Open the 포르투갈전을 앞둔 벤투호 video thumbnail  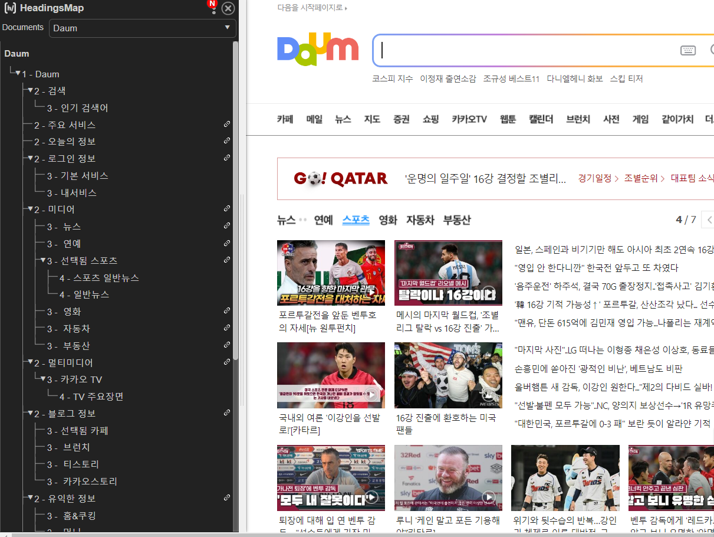pos(331,273)
